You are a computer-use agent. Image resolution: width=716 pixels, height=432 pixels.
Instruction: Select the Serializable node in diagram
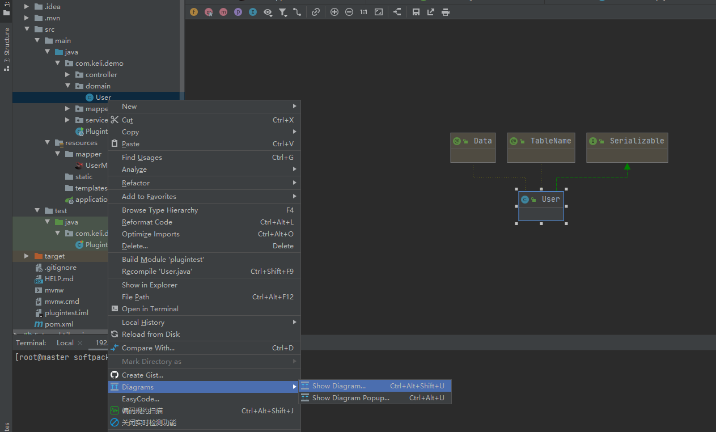tap(627, 141)
